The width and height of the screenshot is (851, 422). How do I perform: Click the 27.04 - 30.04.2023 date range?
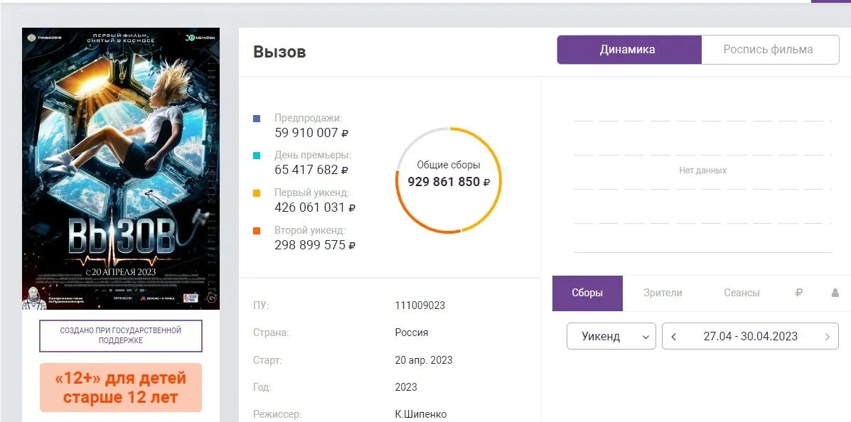coord(751,336)
